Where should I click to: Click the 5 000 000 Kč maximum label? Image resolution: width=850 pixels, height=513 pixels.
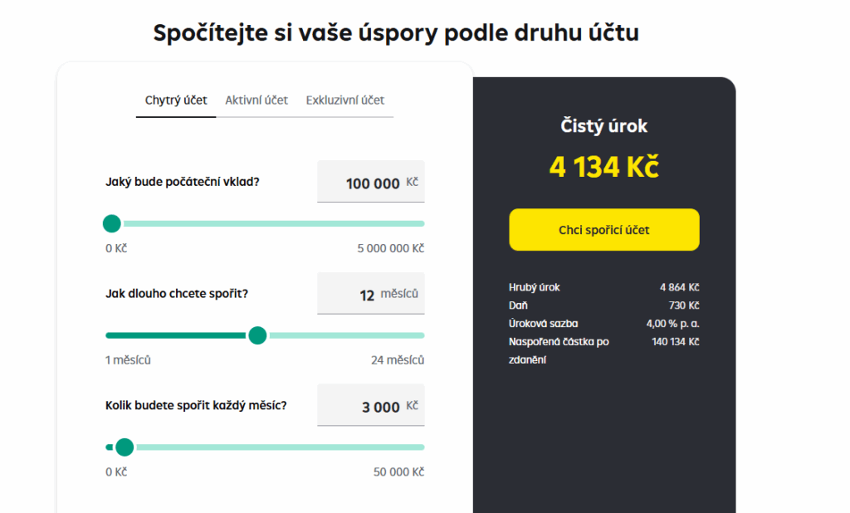click(390, 248)
